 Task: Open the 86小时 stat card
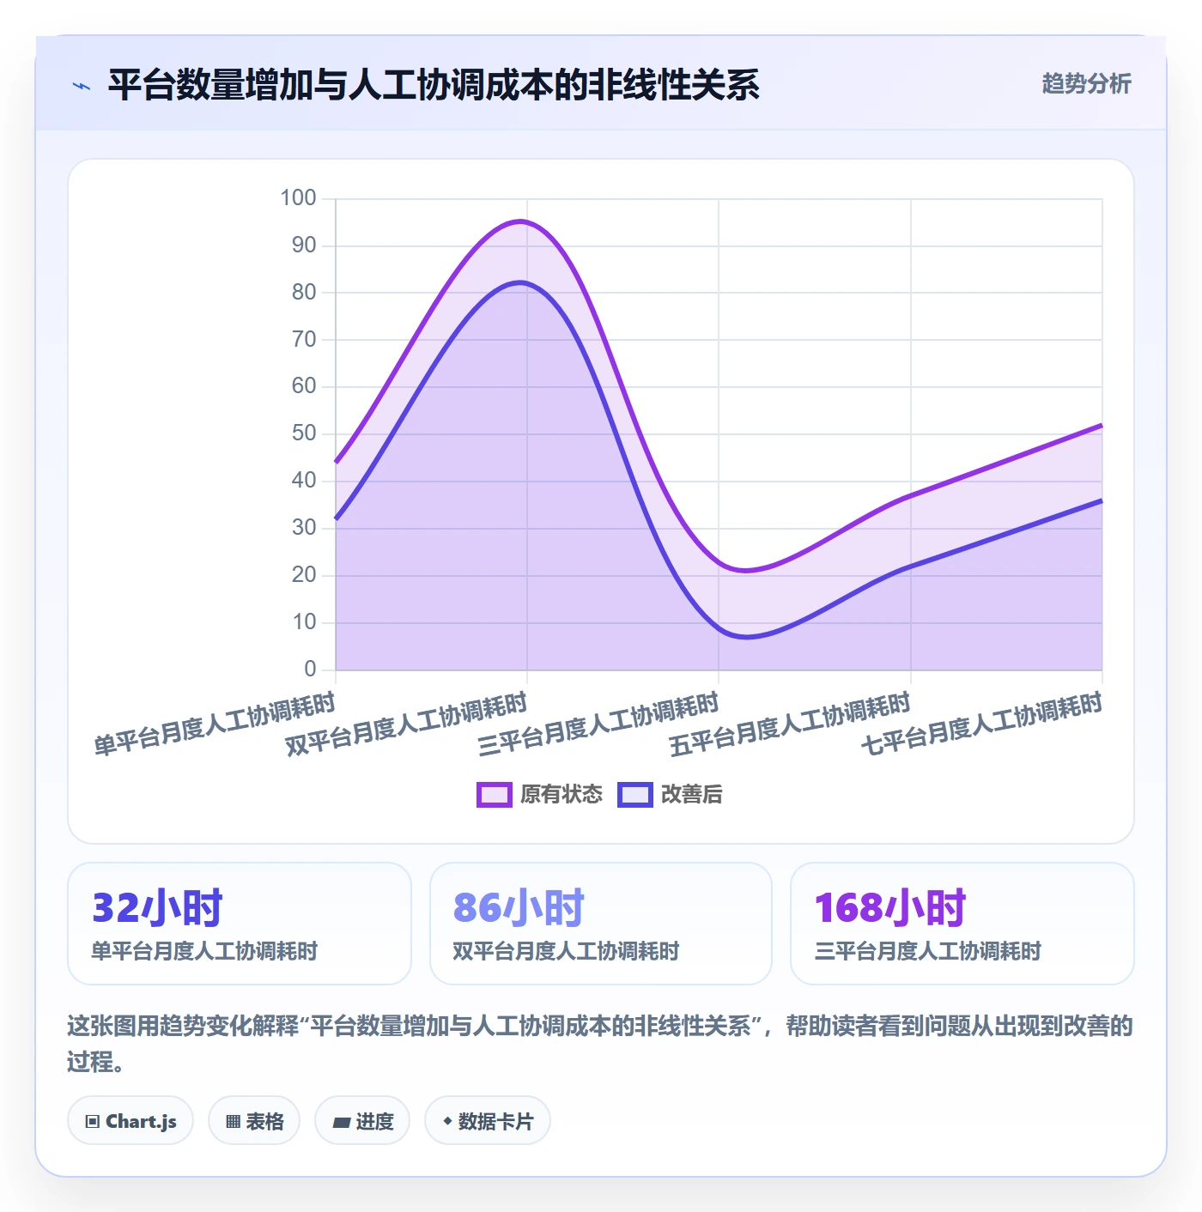[x=601, y=924]
